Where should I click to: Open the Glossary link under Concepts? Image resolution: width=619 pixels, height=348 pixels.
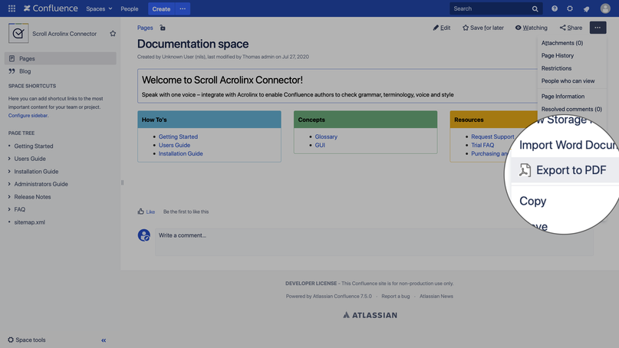coord(326,136)
